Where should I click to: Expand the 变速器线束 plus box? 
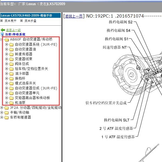pyautogui.click(x=6, y=59)
